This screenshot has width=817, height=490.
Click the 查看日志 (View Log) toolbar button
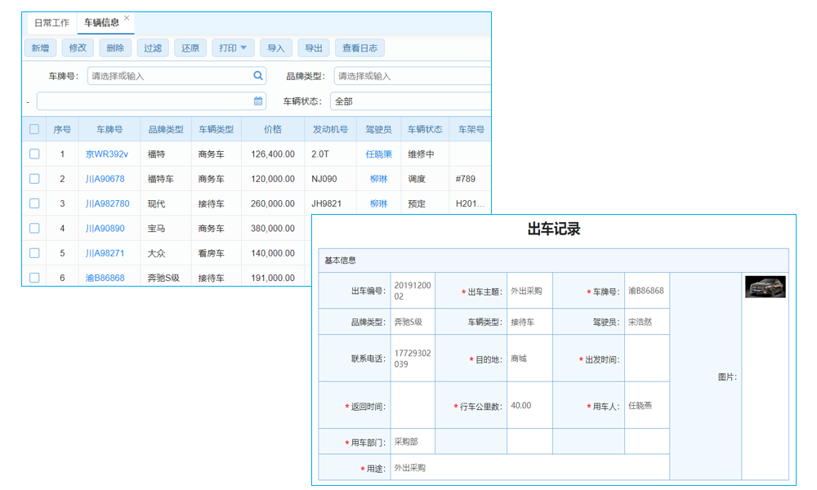[x=361, y=47]
